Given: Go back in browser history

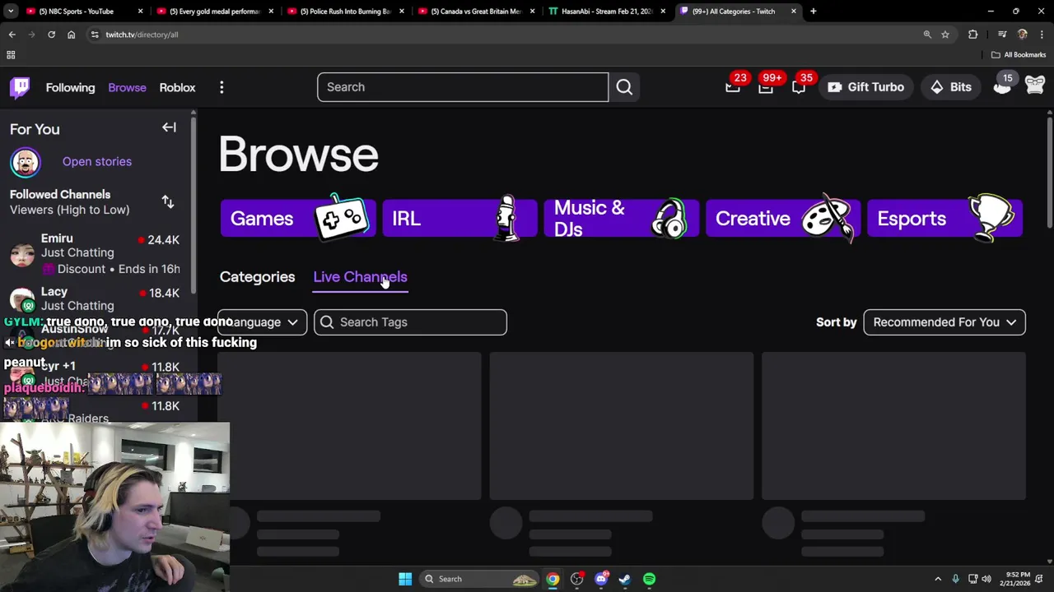Looking at the screenshot, I should coord(12,35).
